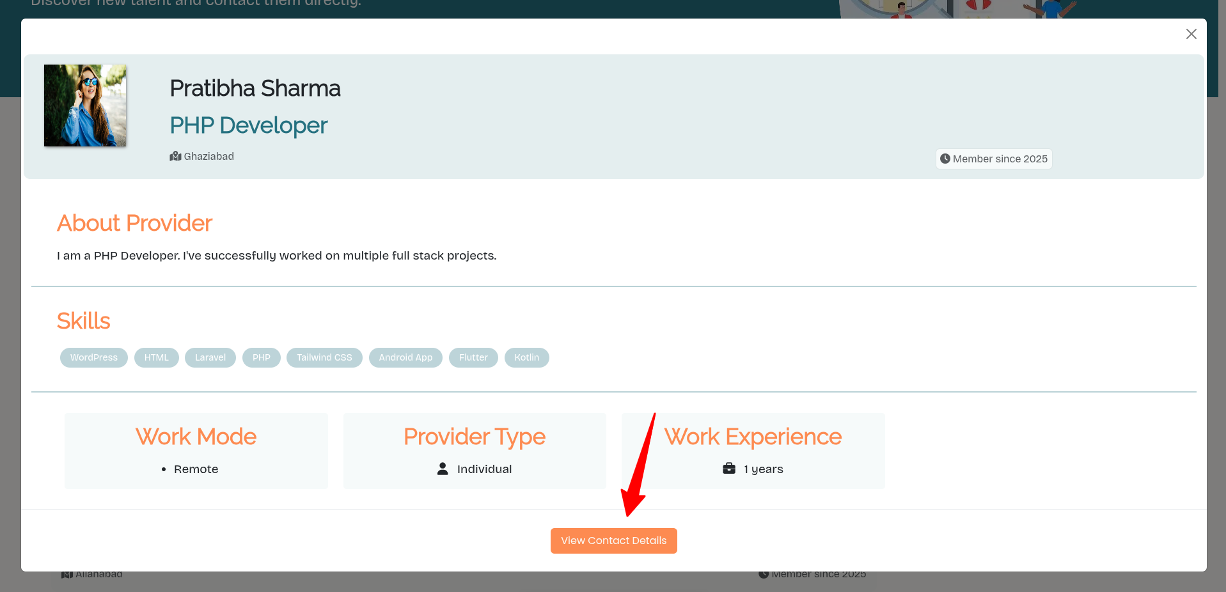The width and height of the screenshot is (1226, 592).
Task: Select the HTML skill chip
Action: (156, 357)
